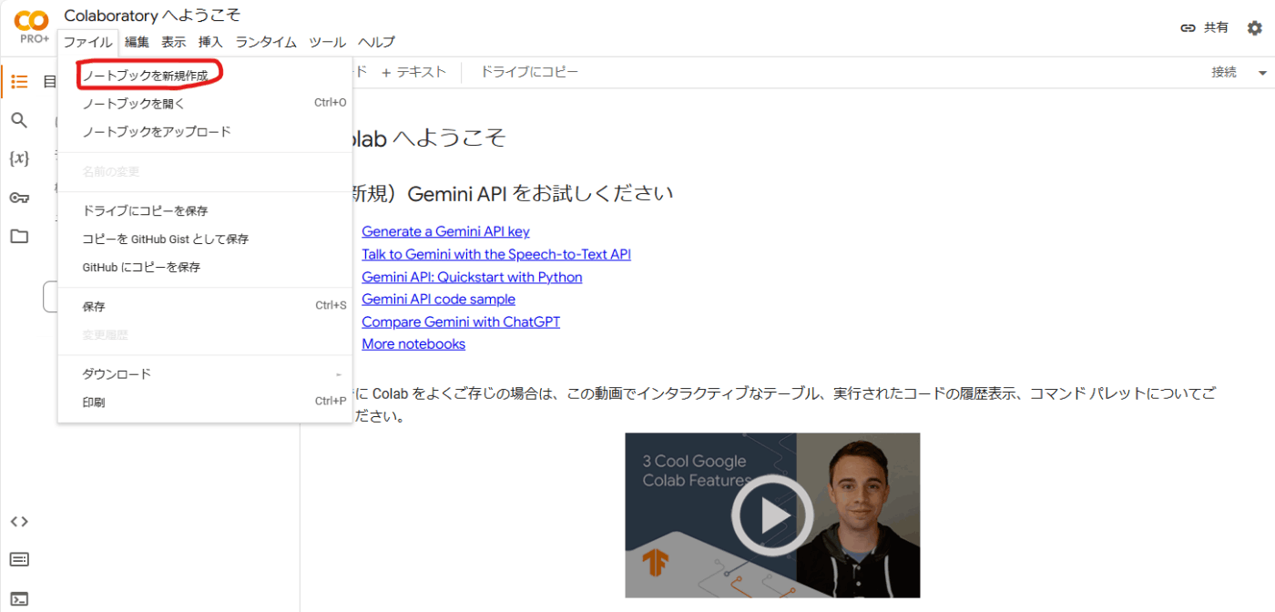Open the 編集 menu
This screenshot has width=1275, height=612.
point(137,42)
